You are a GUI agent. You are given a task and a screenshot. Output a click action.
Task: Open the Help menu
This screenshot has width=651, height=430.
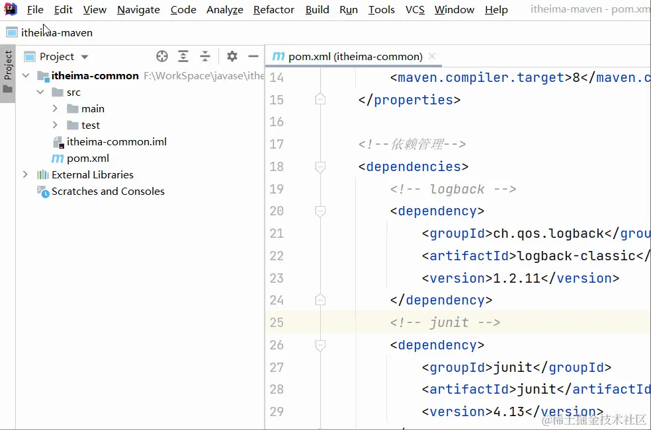[496, 9]
